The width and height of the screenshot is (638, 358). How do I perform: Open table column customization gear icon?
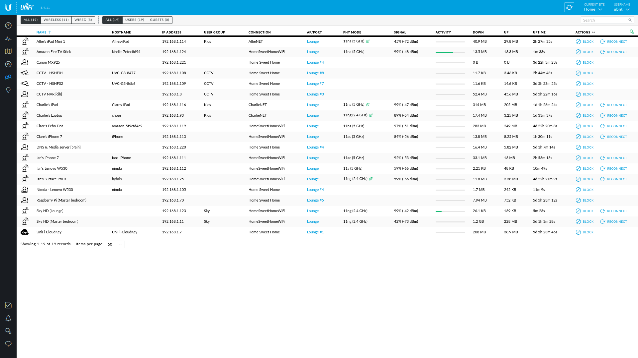632,32
